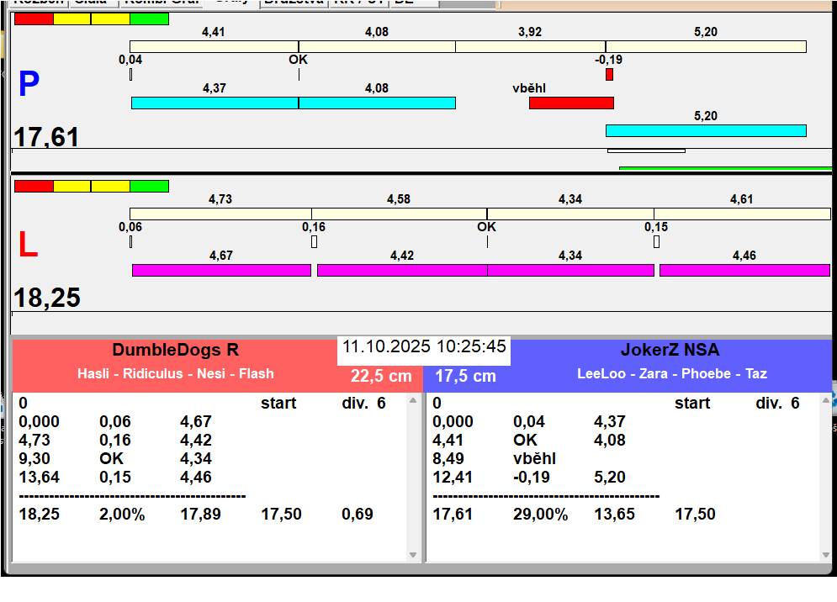
Task: Click the 0,16 pass marker in lane L
Action: click(x=314, y=242)
